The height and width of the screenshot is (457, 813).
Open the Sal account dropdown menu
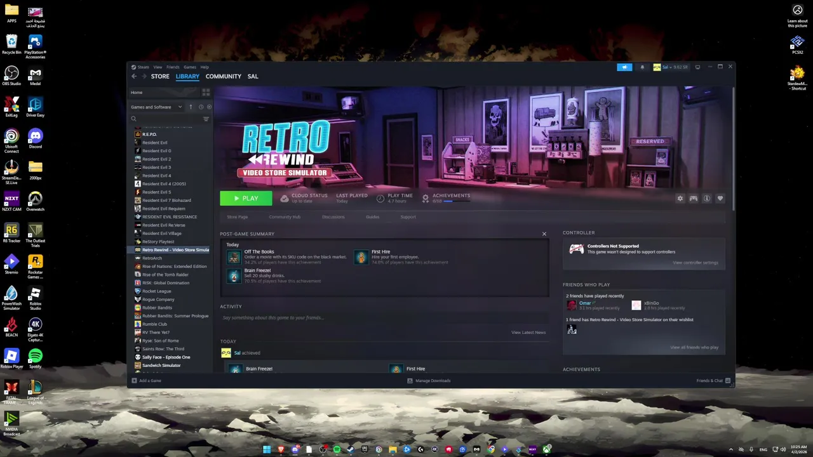(x=671, y=67)
